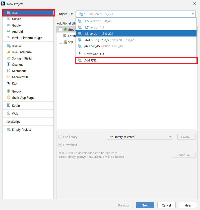Click the IntelliJ Platform Plugin icon
This screenshot has height=210, width=200.
[x=9, y=38]
